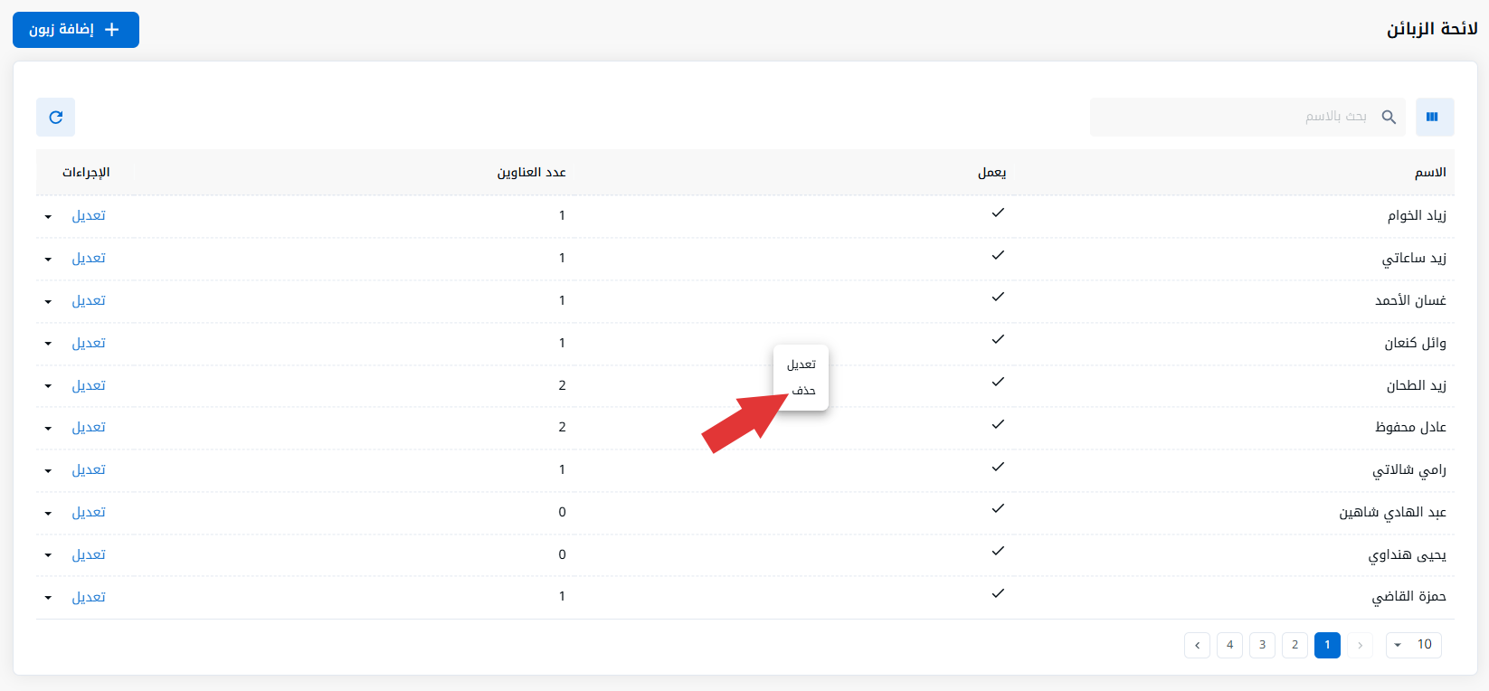This screenshot has width=1489, height=691.
Task: Click the الإجراءات column header
Action: [86, 173]
